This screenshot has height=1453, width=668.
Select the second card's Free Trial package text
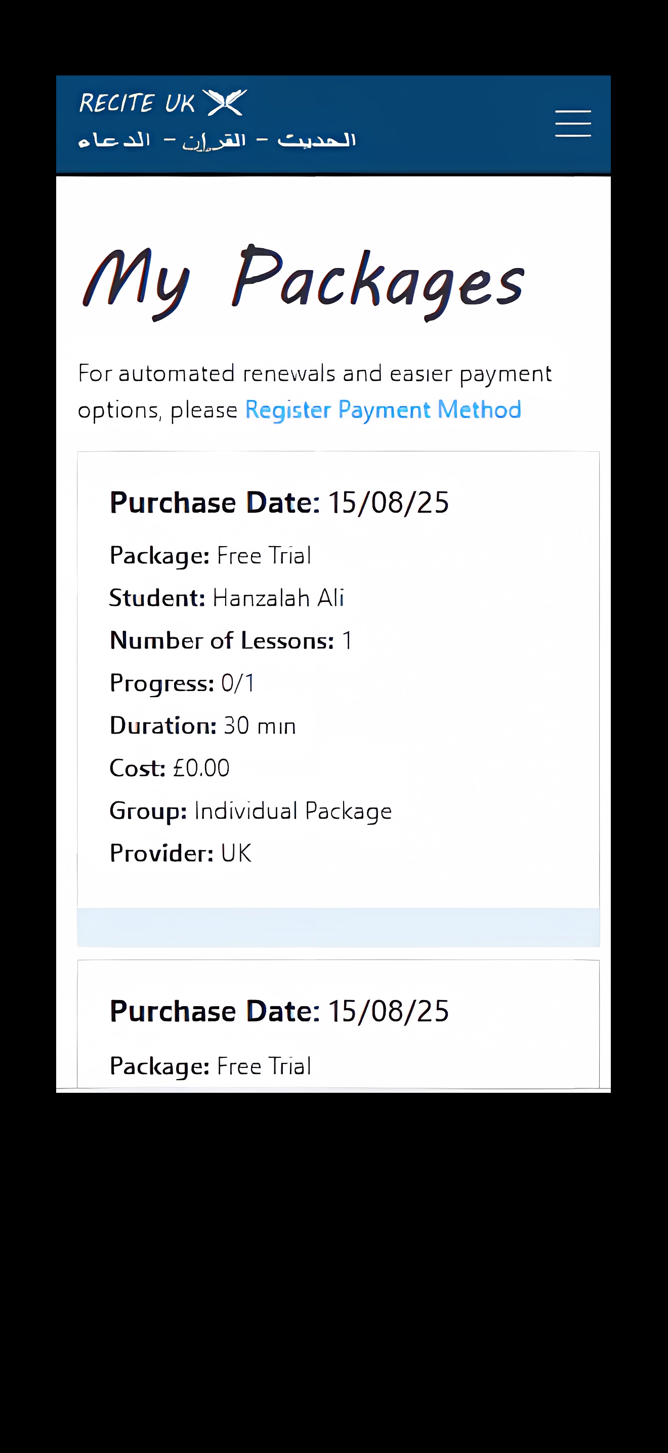pyautogui.click(x=264, y=1066)
